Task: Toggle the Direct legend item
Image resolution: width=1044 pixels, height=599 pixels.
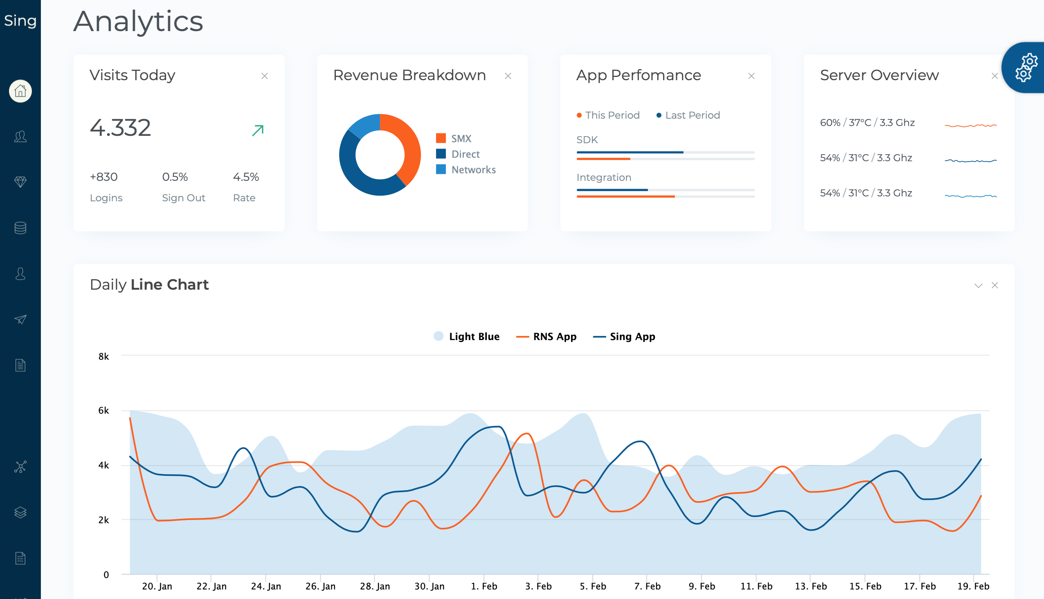Action: point(458,154)
